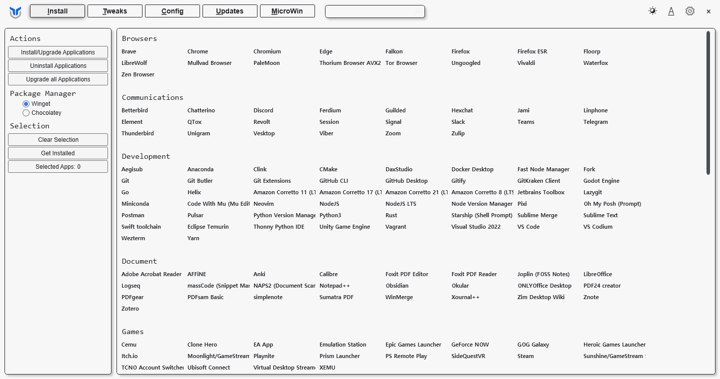Viewport: 720px width, 379px height.
Task: Select ONLYOffice Desktop entry
Action: [544, 286]
